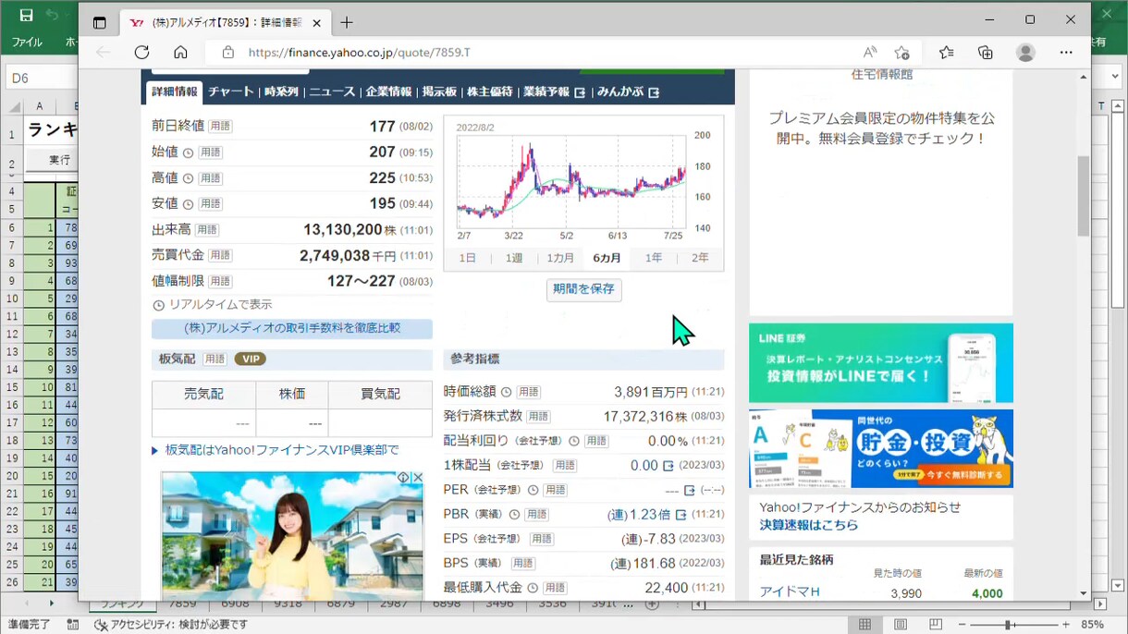Switch Excel to Page Layout view
Viewport: 1128px width, 634px height.
[x=900, y=625]
